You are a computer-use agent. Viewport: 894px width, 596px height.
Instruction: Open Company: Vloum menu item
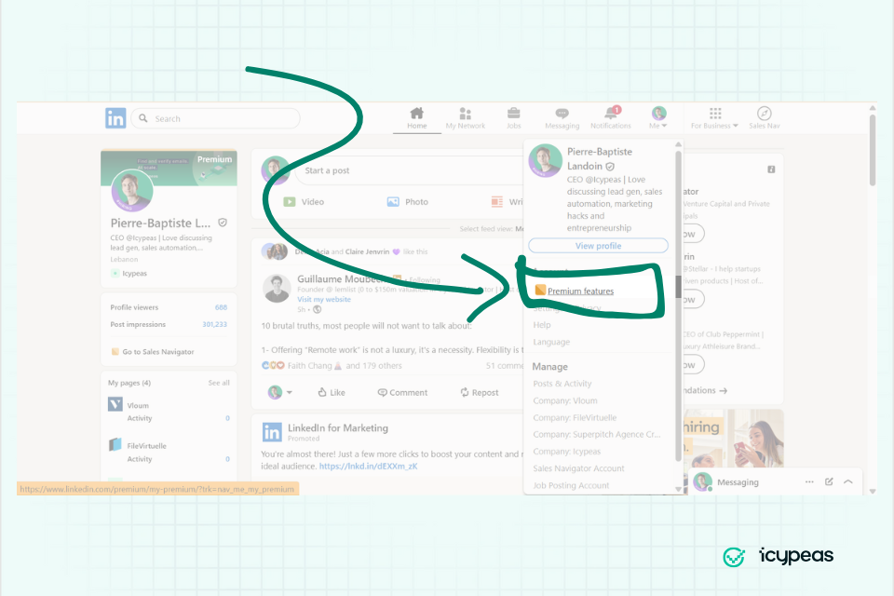click(565, 401)
